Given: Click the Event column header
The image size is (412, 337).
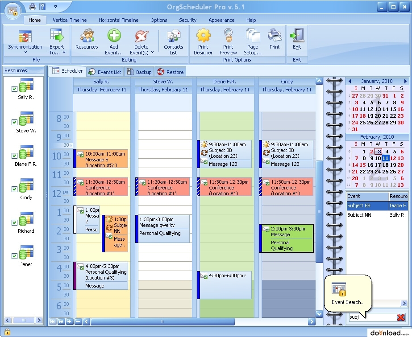Looking at the screenshot, I should [367, 196].
